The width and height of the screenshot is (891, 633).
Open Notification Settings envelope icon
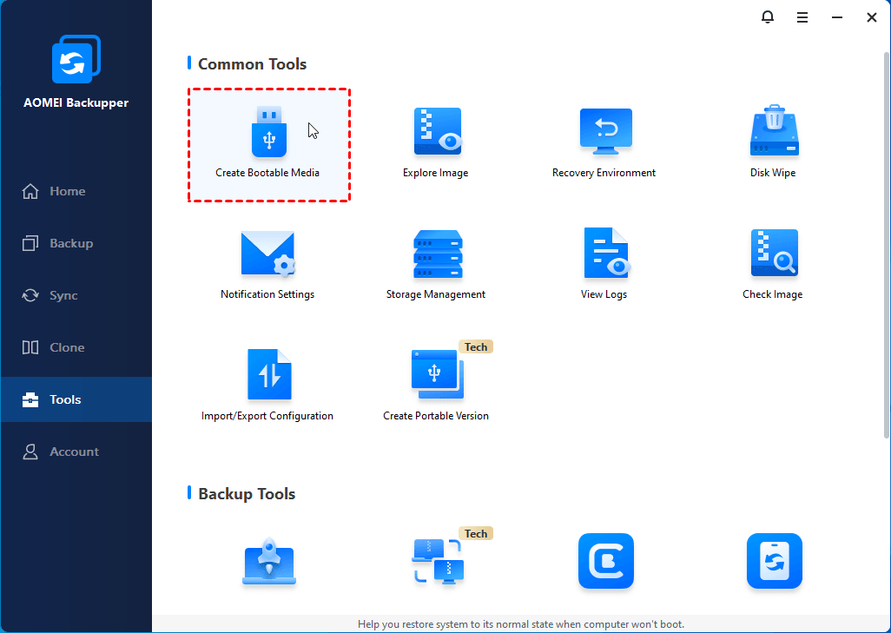click(x=267, y=254)
